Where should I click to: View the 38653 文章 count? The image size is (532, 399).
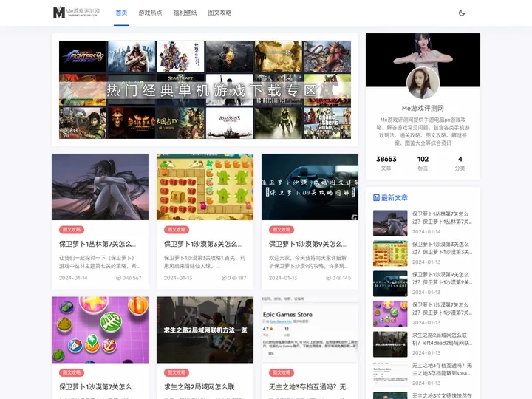(x=386, y=163)
